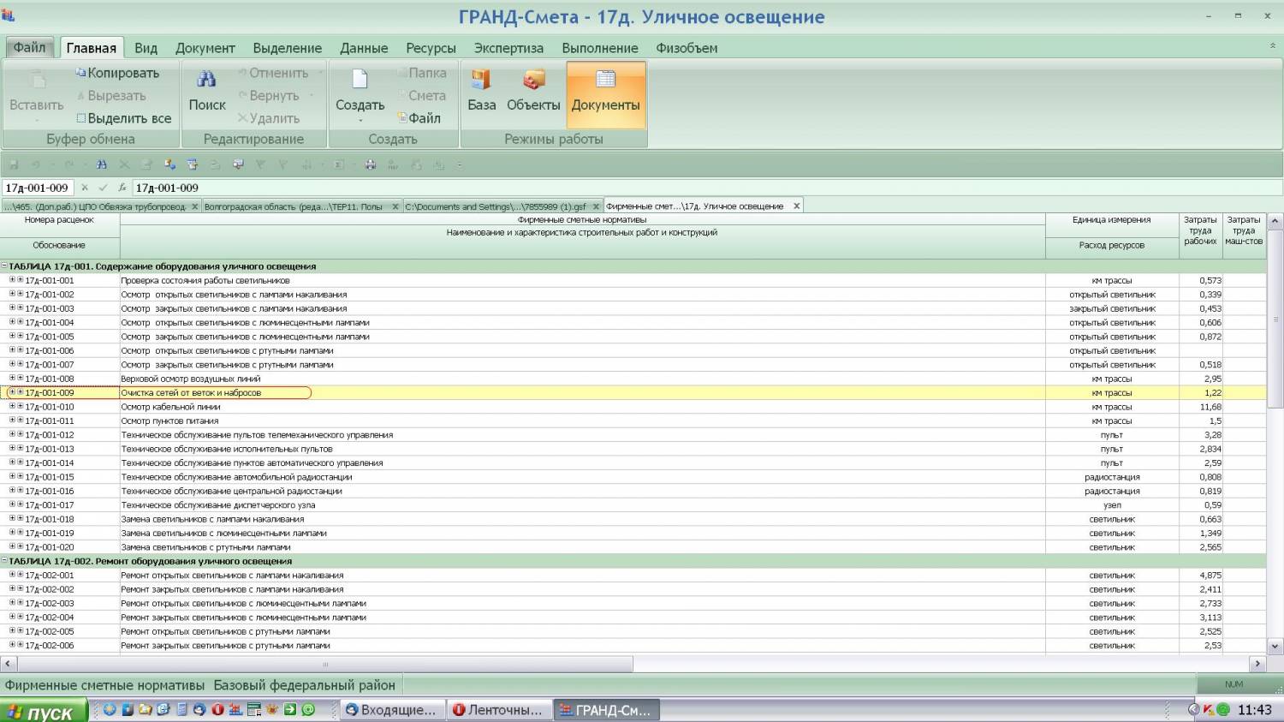Collapse ТАБЛИЦА 17д-001 Содержание оборудования group
The width and height of the screenshot is (1284, 722).
tap(4, 266)
